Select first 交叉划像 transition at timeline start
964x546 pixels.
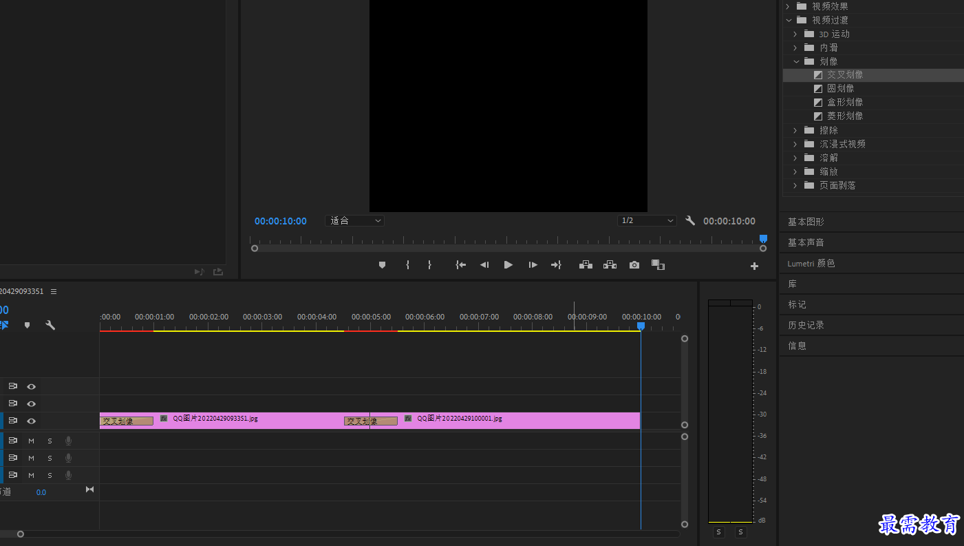tap(127, 421)
